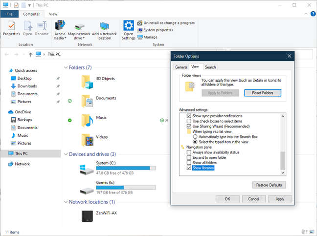Open Search tab in Folder Options
317x236 pixels.
pyautogui.click(x=210, y=67)
